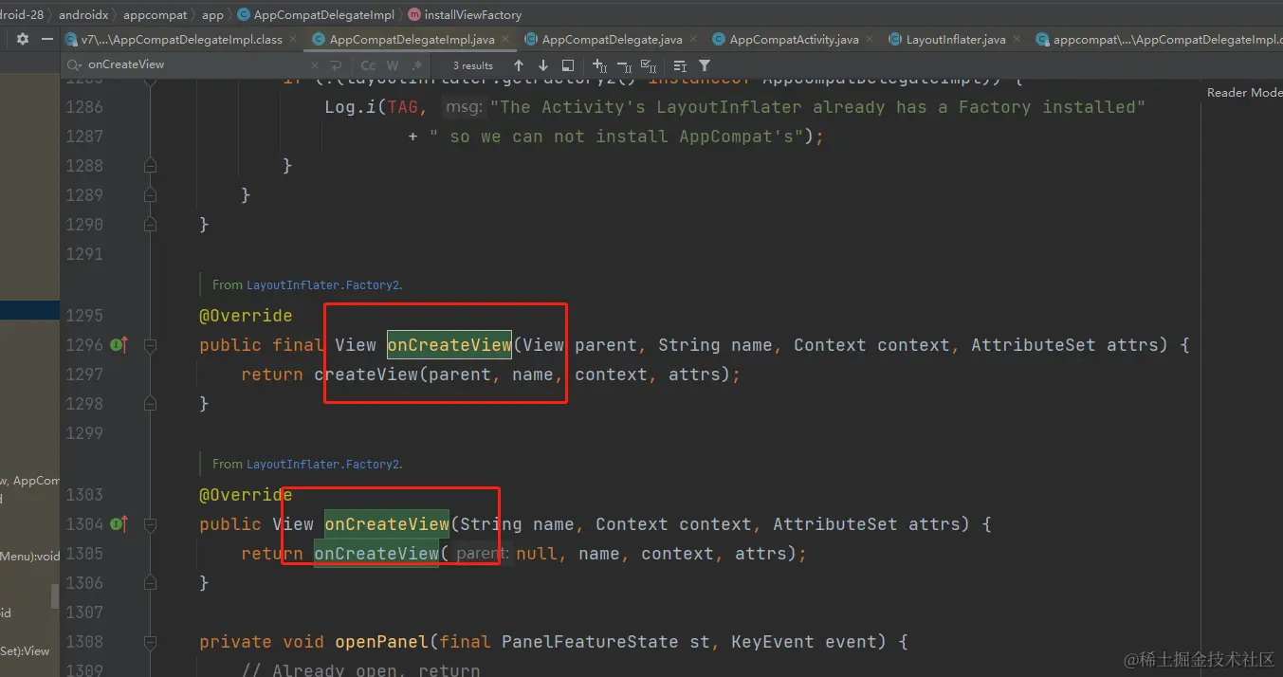Clear the onCreateView search text
The image size is (1283, 677).
tap(316, 65)
